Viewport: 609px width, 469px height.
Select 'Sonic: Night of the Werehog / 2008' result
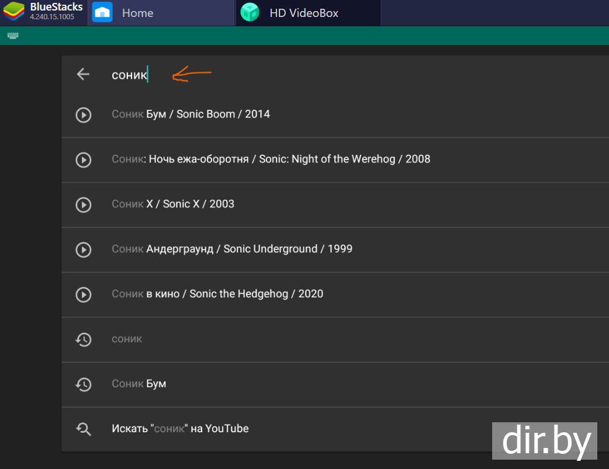tap(271, 159)
